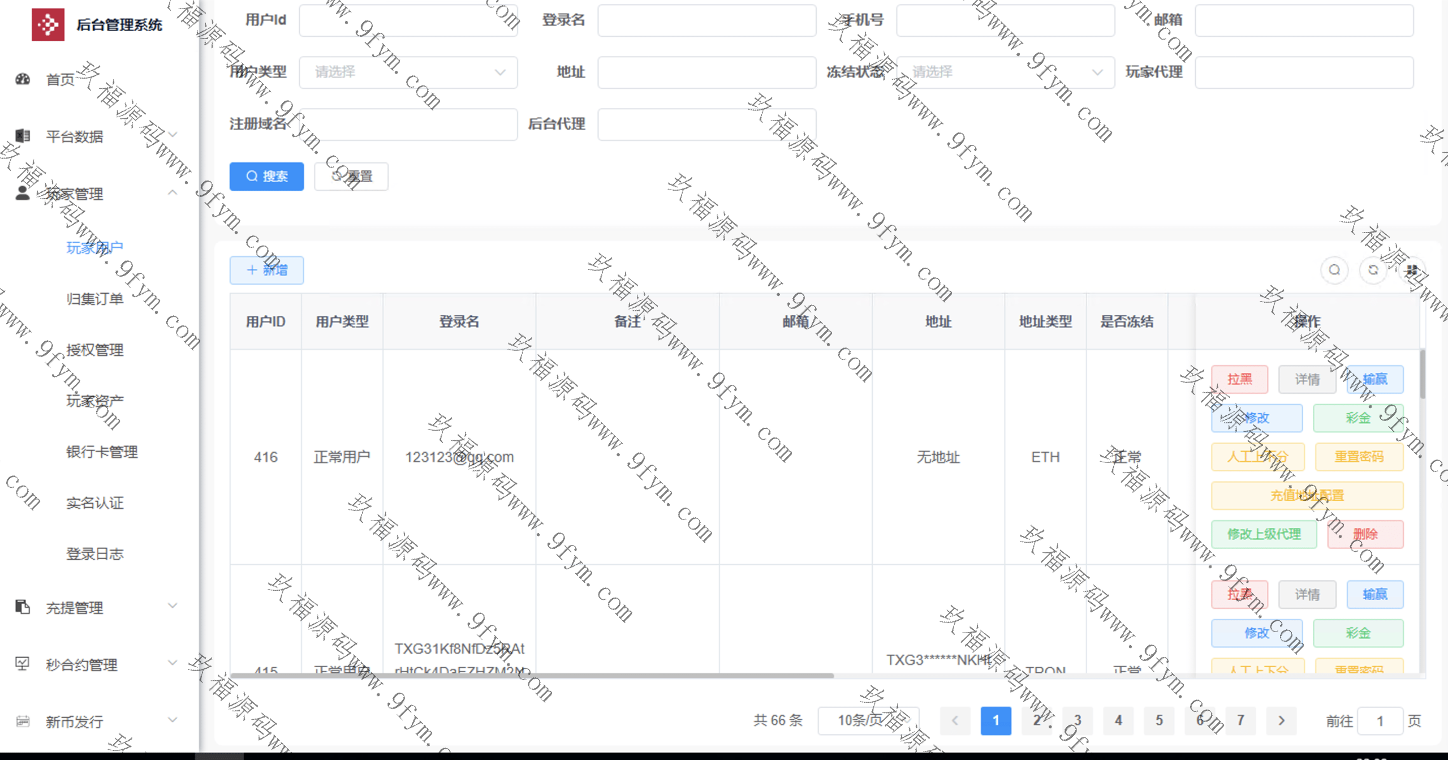
Task: Click the 新币发行 sidebar icon
Action: point(23,721)
